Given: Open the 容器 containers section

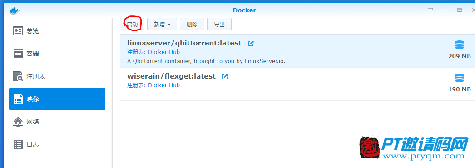Looking at the screenshot, I should pyautogui.click(x=57, y=54).
